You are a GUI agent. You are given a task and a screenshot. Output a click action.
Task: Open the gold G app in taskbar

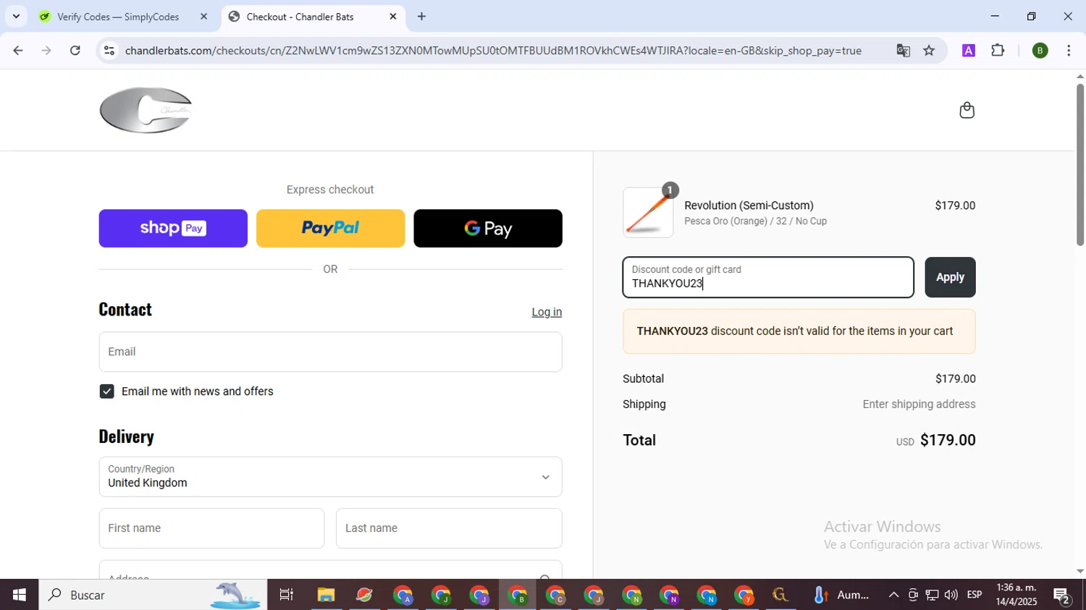780,595
